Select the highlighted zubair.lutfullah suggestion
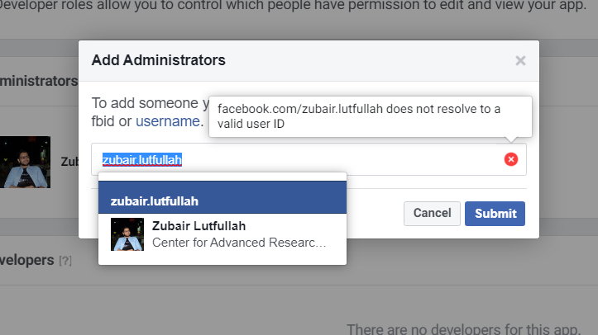The image size is (598, 335). tap(222, 201)
